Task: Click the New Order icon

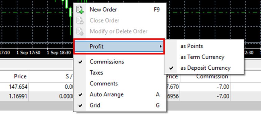Action: coord(80,10)
